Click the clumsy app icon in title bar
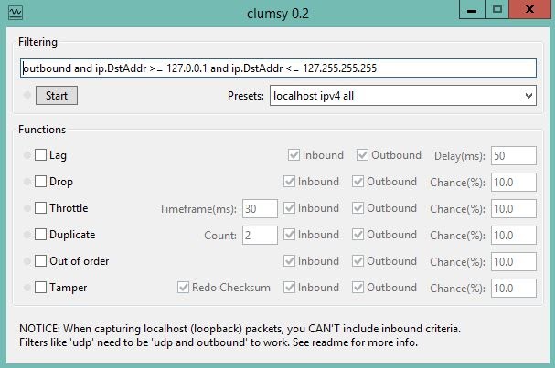Screen dimensions: 555x368 click(16, 13)
